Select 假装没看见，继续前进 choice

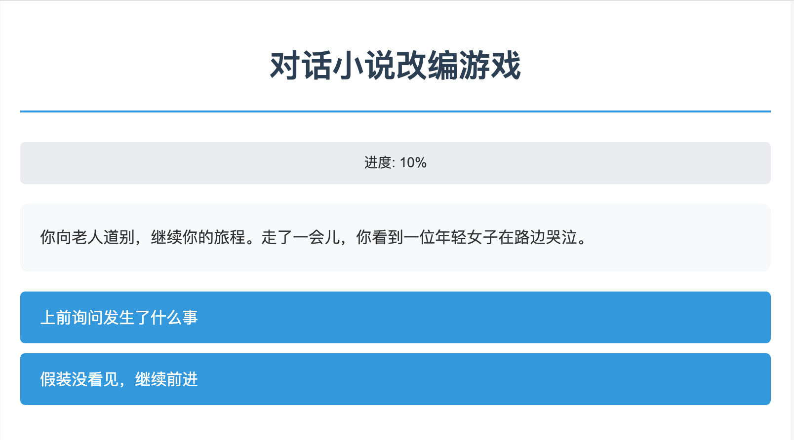[395, 379]
